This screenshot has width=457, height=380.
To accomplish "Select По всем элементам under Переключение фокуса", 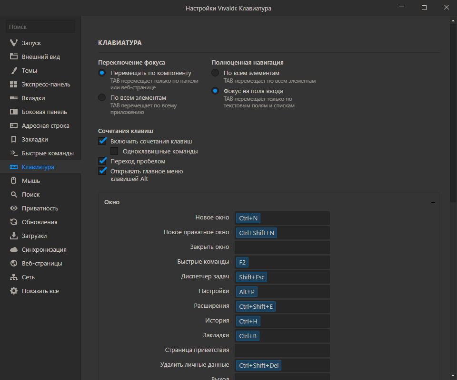I will click(x=102, y=97).
